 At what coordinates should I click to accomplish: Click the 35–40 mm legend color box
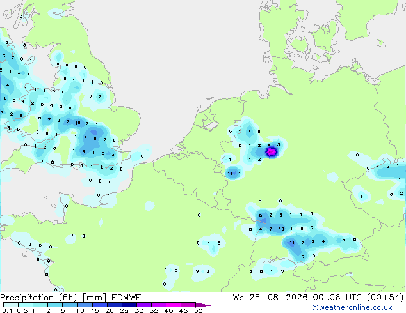tap(159, 305)
